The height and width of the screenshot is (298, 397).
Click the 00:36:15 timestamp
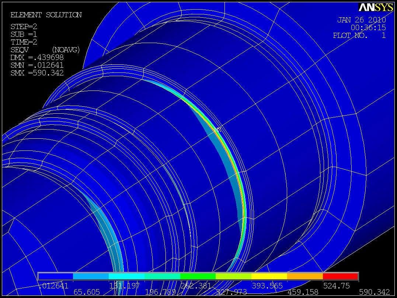[368, 28]
